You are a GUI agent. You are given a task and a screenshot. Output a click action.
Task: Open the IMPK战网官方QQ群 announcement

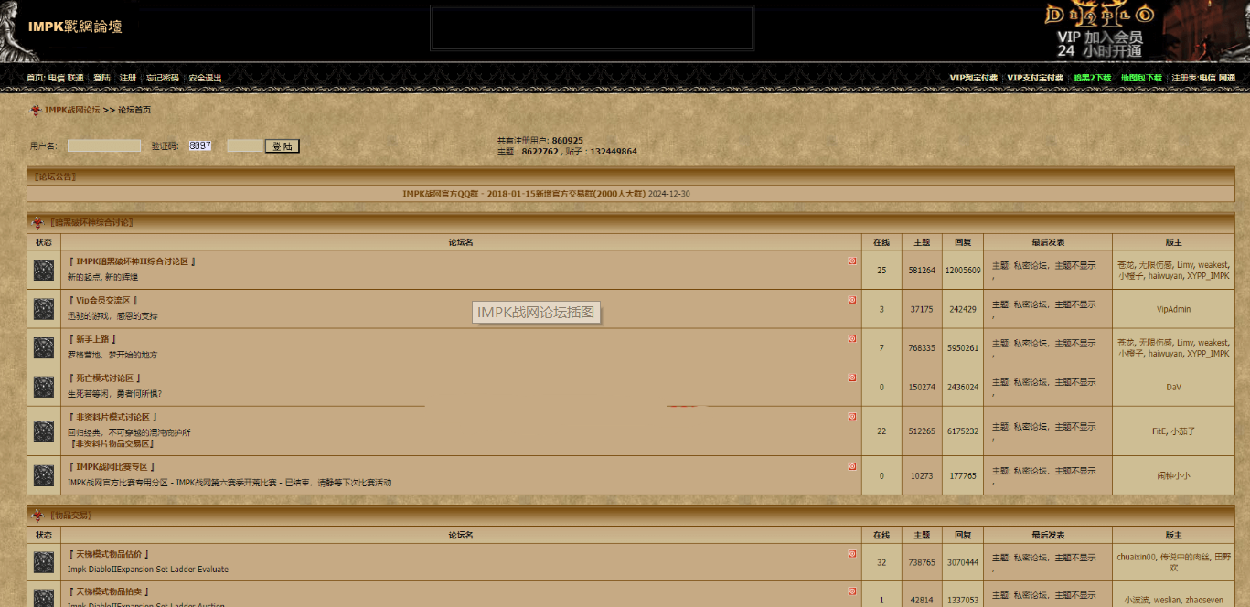545,194
